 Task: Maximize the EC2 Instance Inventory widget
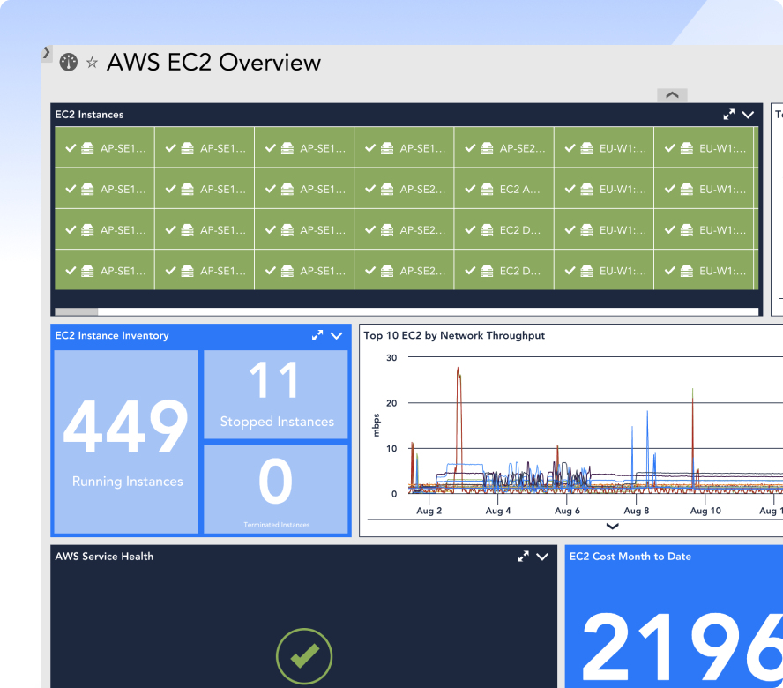pyautogui.click(x=317, y=335)
